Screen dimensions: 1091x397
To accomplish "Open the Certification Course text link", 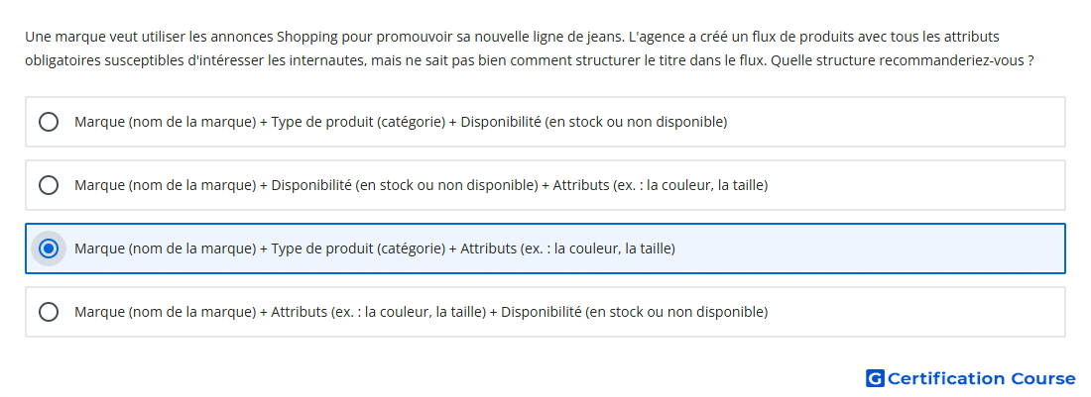I will 982,378.
